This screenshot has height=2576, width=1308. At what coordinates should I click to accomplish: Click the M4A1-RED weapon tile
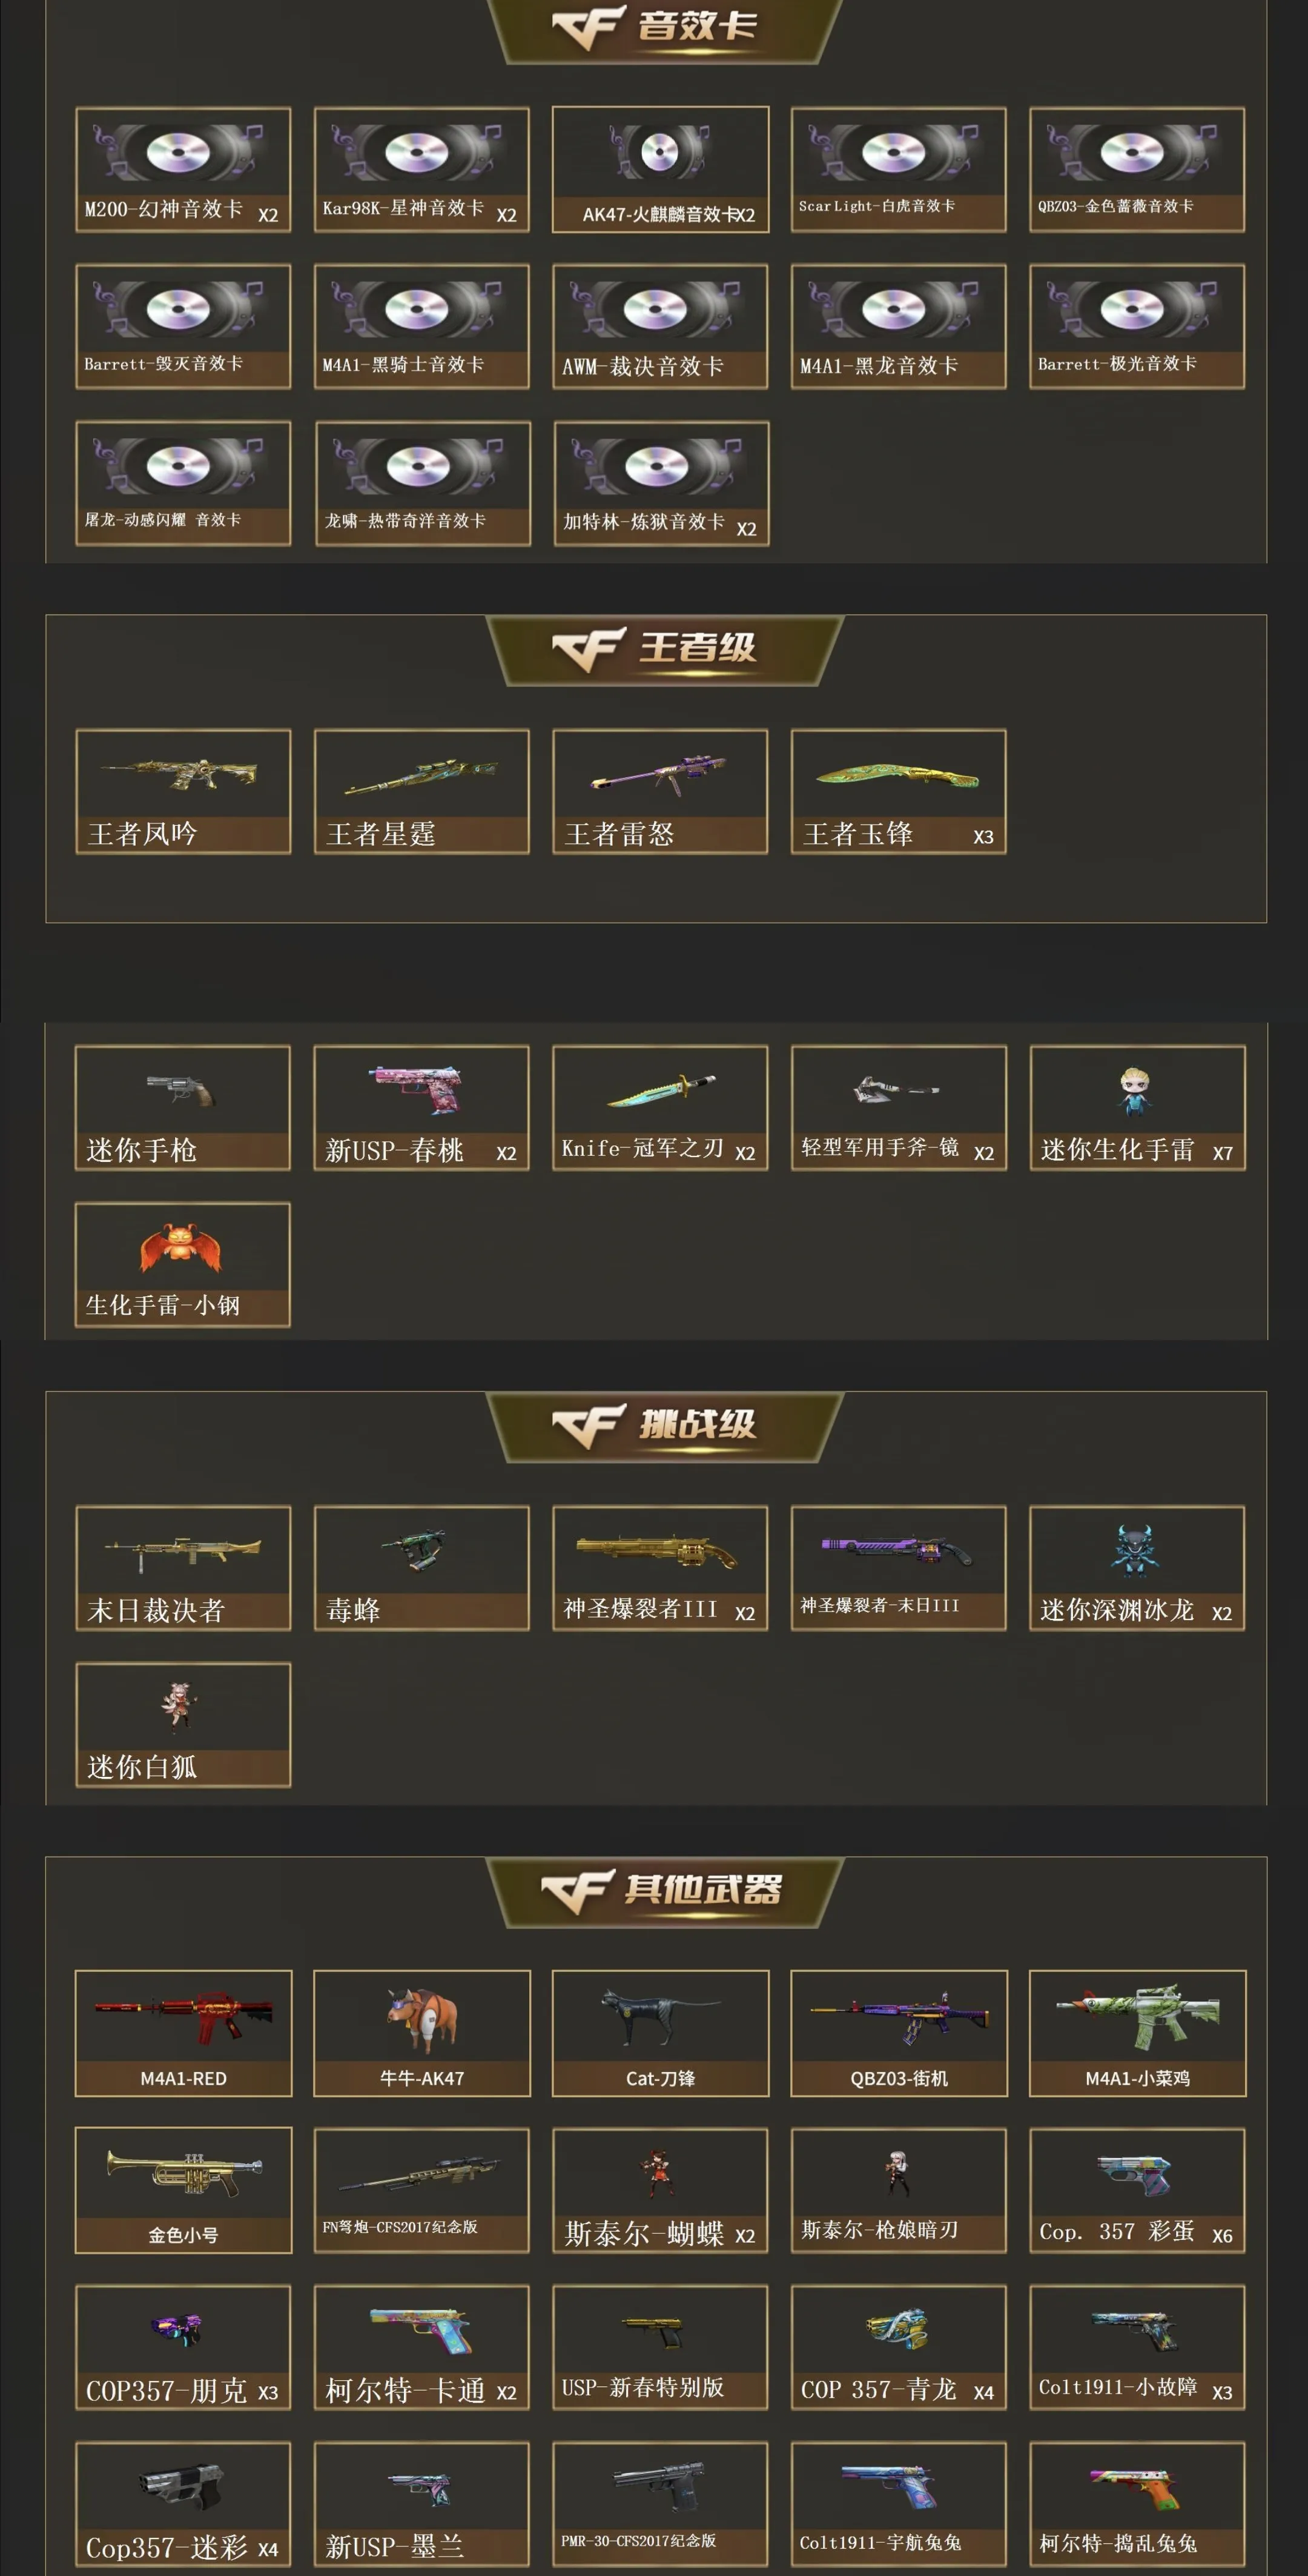[x=183, y=2033]
